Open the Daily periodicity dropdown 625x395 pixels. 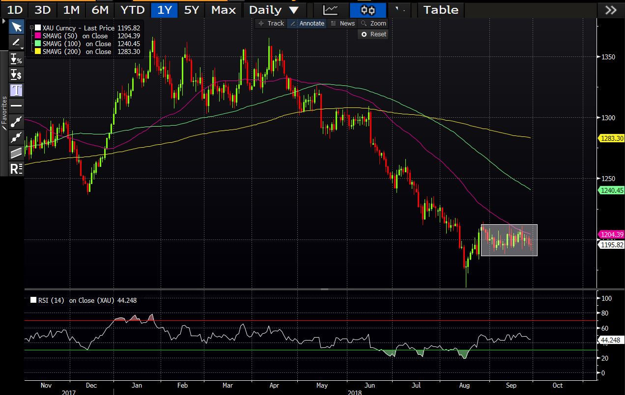pyautogui.click(x=273, y=10)
